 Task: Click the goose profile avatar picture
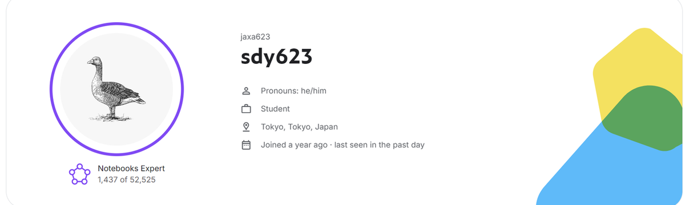116,89
